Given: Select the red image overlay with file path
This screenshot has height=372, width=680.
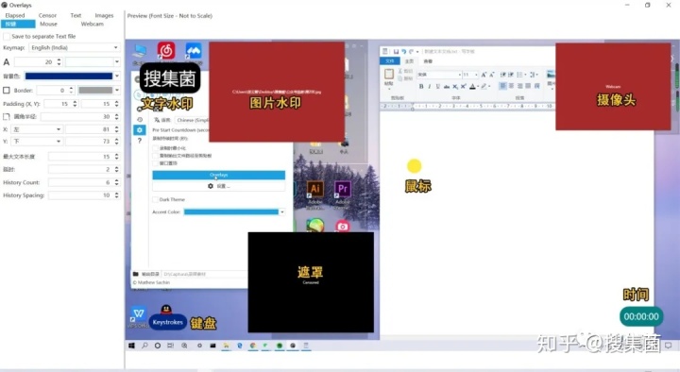Looking at the screenshot, I should pos(277,92).
